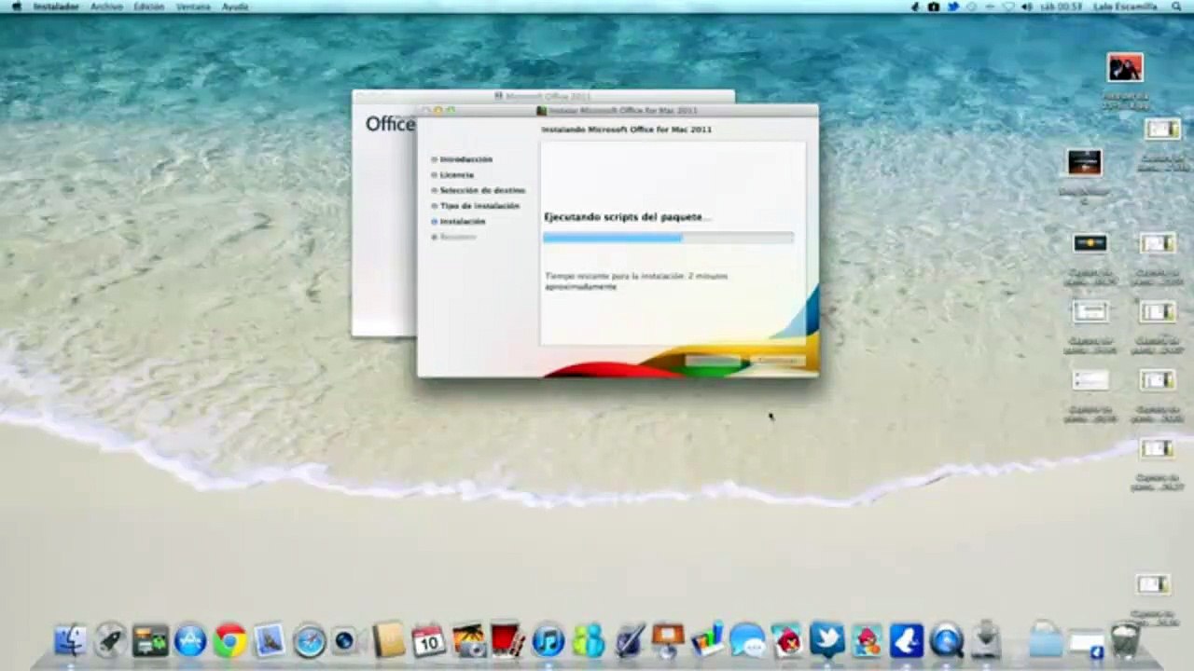Screen dimensions: 1194x671
Task: Open Messenger buddies icon in Dock
Action: tap(589, 640)
